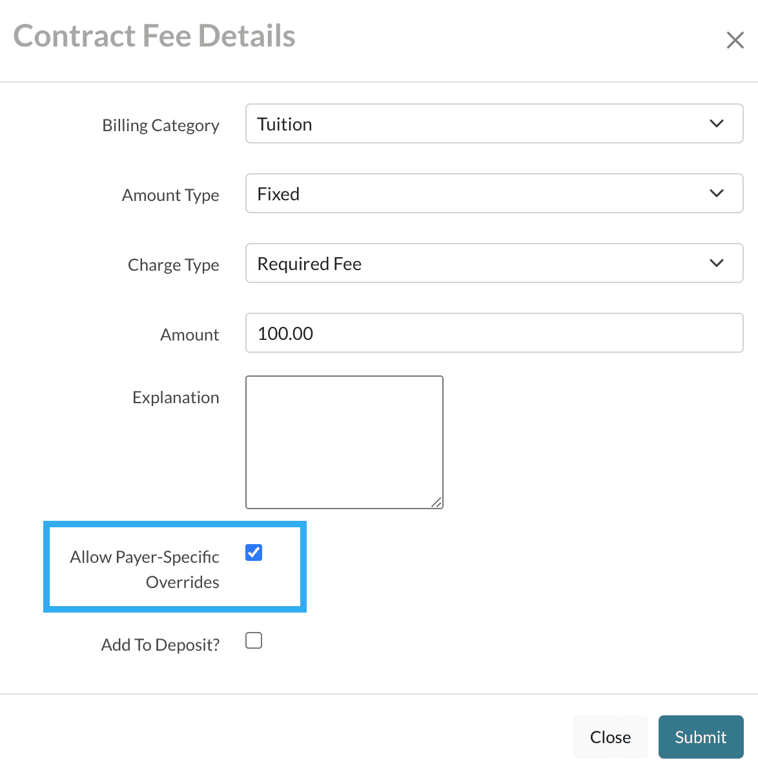The image size is (758, 778).
Task: Click the chevron arrow in the Tuition field
Action: click(717, 123)
